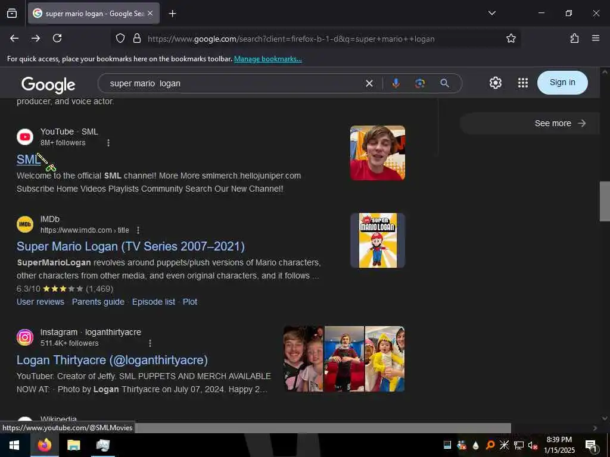Bookmark this page with star icon
Screen dimensions: 610x457
(x=511, y=39)
